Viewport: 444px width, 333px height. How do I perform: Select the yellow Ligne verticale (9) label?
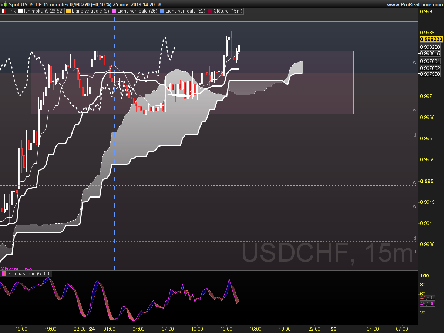click(x=91, y=11)
